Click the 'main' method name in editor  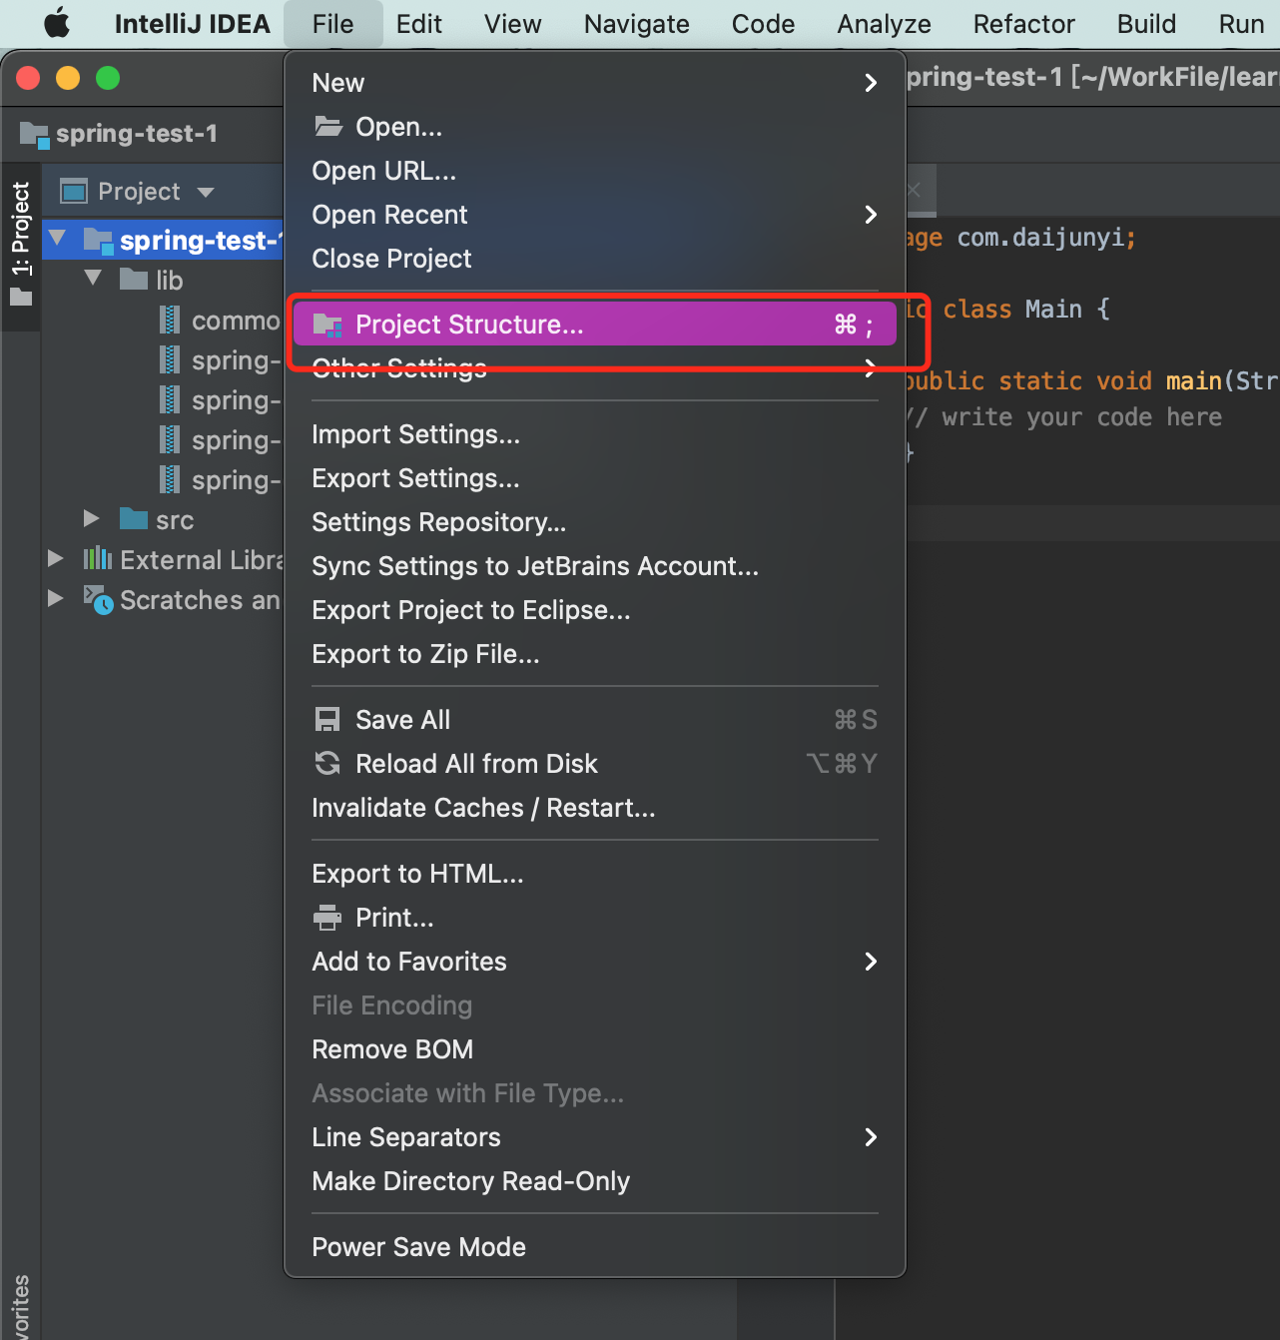(x=1194, y=381)
